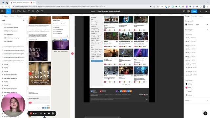
Task: Open Chrome extensions puzzle icon
Action: pyautogui.click(x=197, y=7)
